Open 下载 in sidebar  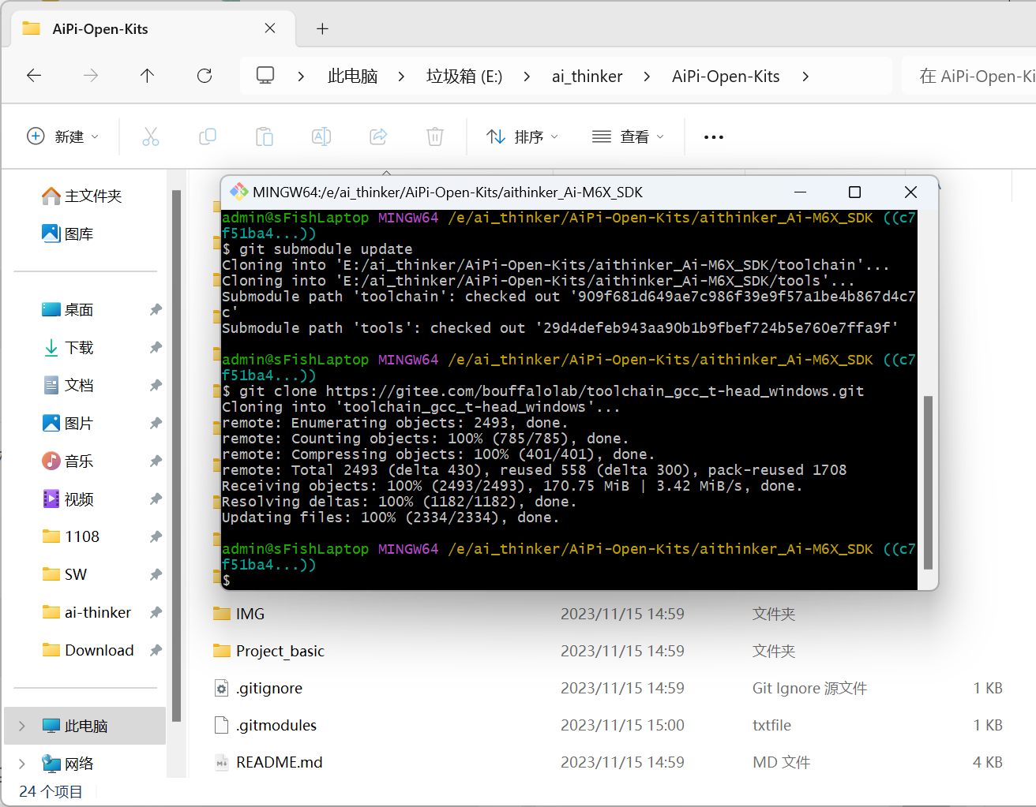pyautogui.click(x=68, y=348)
